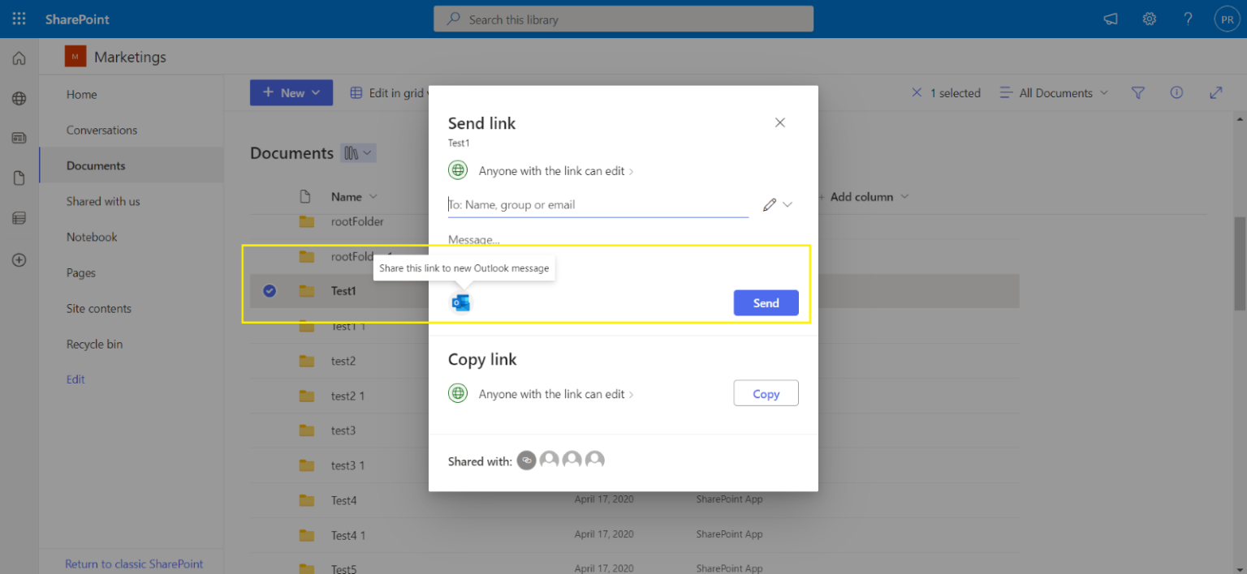Open the filter pane icon
Image resolution: width=1247 pixels, height=574 pixels.
click(1137, 92)
